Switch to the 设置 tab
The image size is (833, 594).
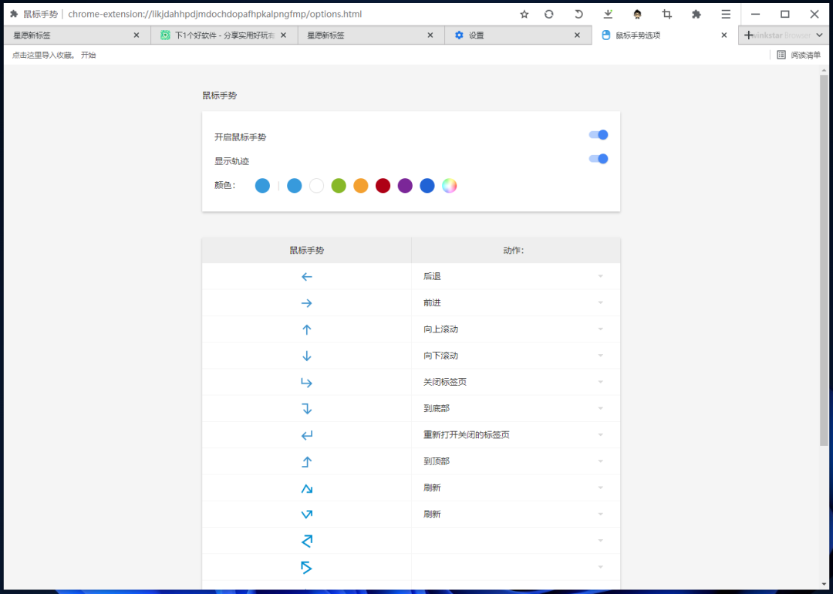[x=509, y=35]
